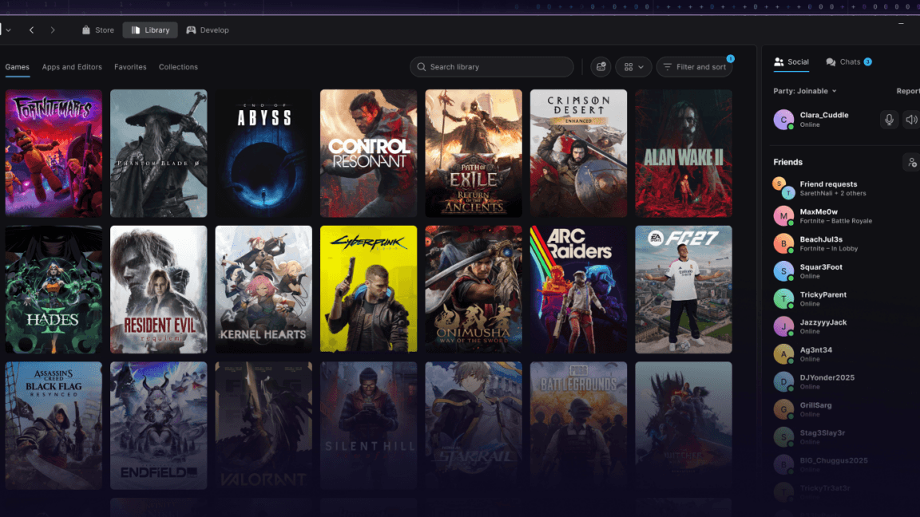Click Clara_Cuddle avatar in party
This screenshot has width=920, height=517.
783,120
